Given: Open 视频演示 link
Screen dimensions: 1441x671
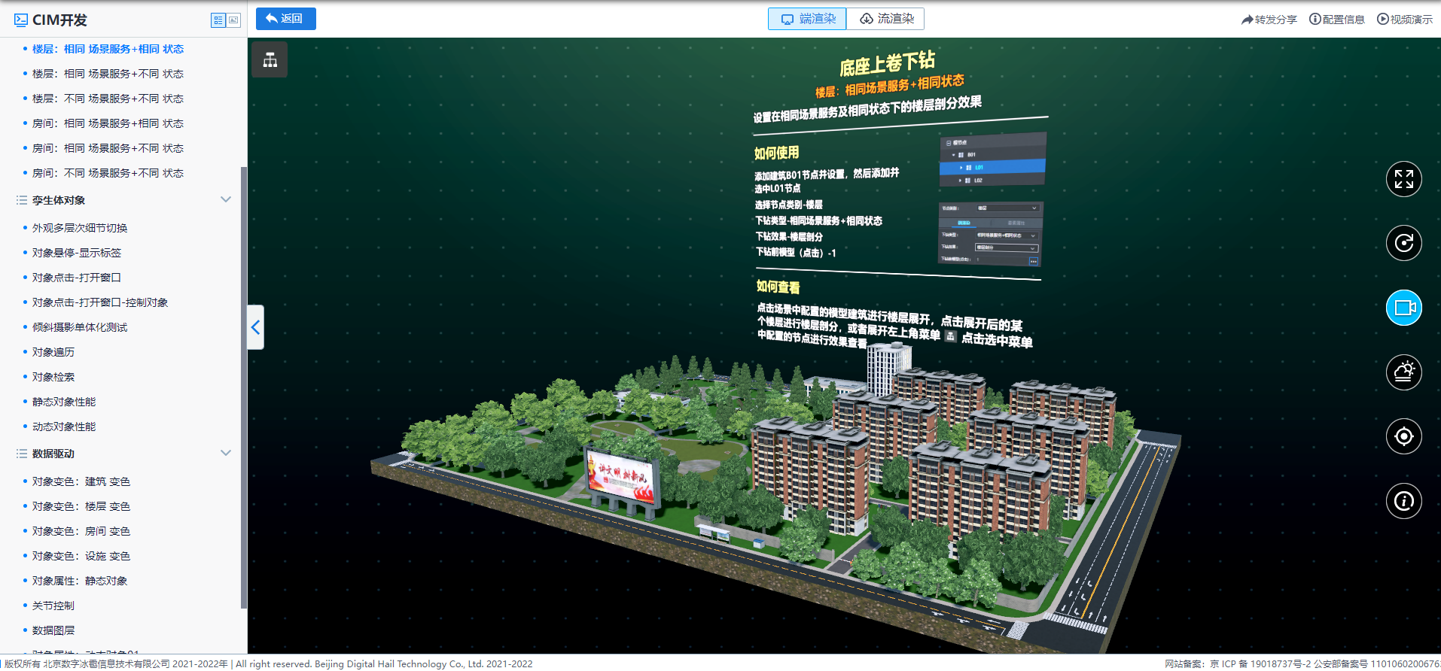Looking at the screenshot, I should click(x=1405, y=20).
